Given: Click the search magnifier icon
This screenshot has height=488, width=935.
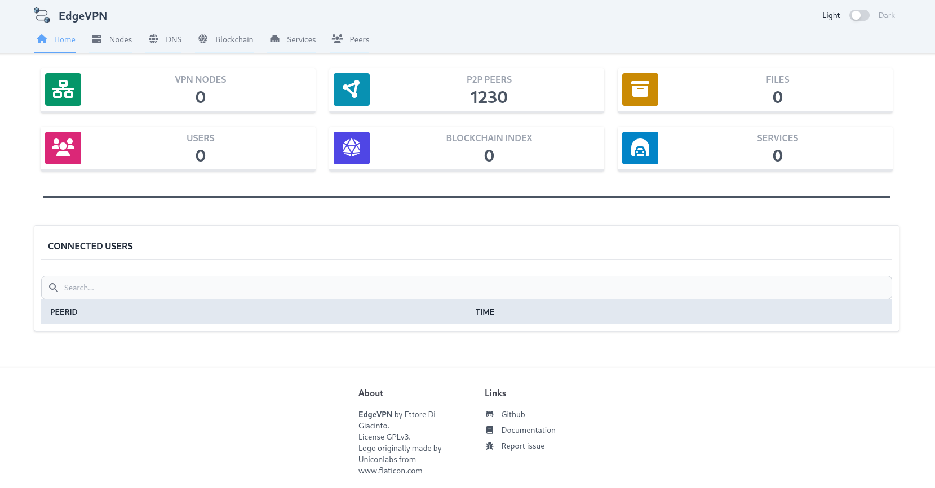Looking at the screenshot, I should (x=54, y=288).
